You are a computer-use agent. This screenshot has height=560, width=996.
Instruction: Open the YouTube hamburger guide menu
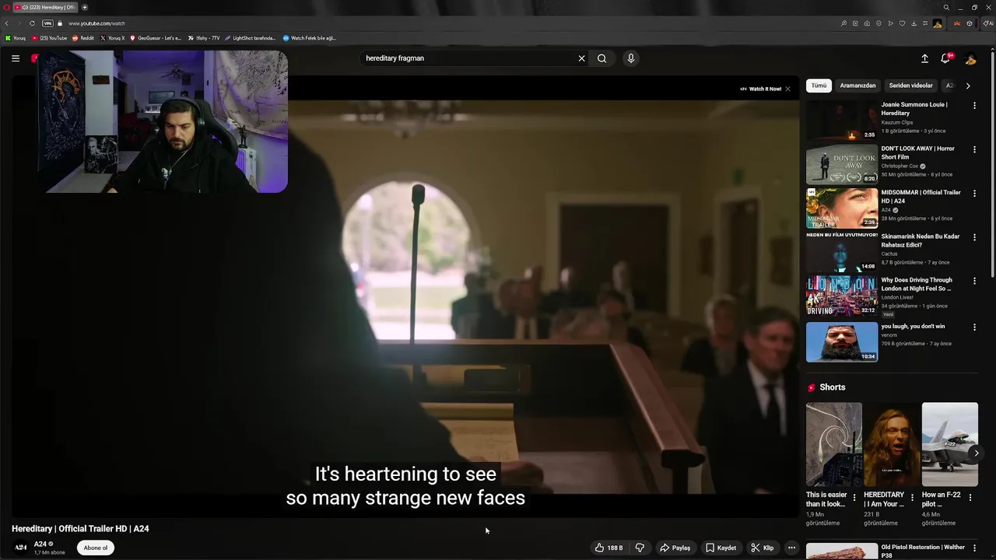tap(16, 58)
